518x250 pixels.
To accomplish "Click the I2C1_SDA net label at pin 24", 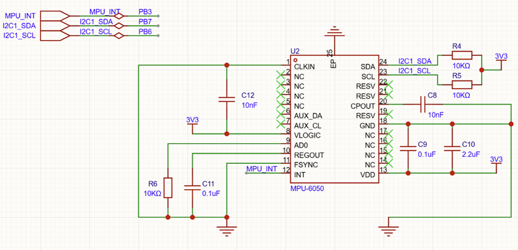I will pyautogui.click(x=415, y=61).
